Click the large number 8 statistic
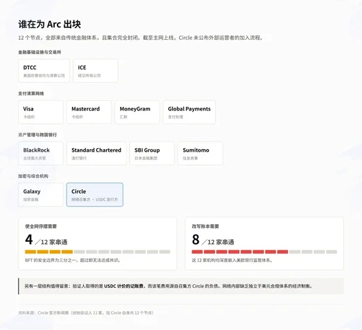Image resolution: width=362 pixels, height=330 pixels. pos(195,239)
